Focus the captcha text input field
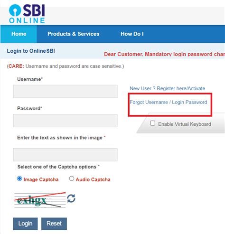Viewport: 225px width, 234px height. point(65,155)
